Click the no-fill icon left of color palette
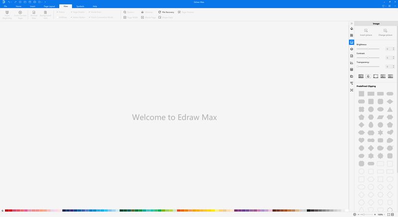The height and width of the screenshot is (217, 398). tap(2, 211)
